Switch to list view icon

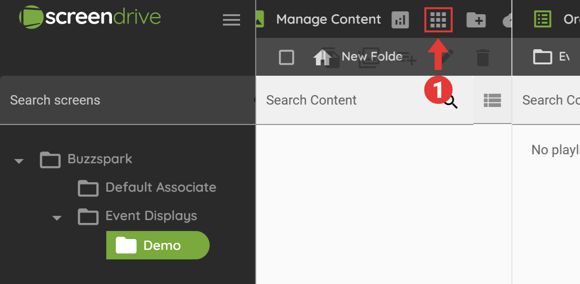click(x=492, y=100)
